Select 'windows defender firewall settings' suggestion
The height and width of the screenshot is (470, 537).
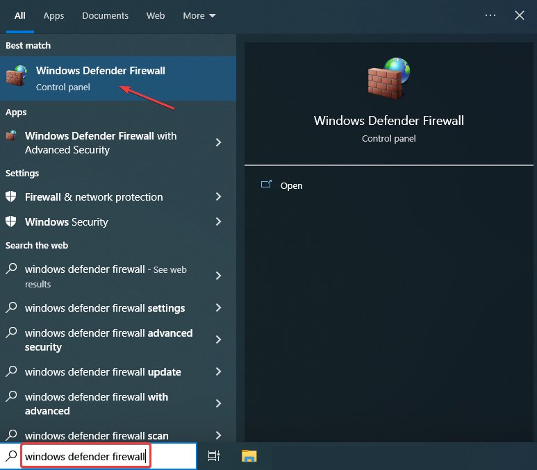point(118,308)
